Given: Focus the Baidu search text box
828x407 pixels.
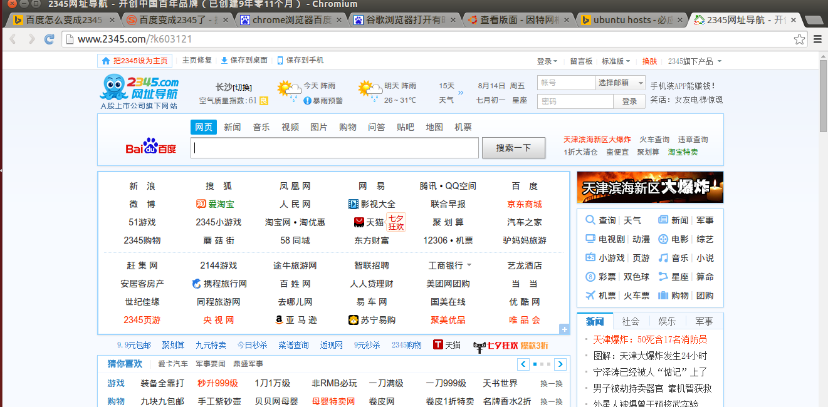Looking at the screenshot, I should [335, 148].
